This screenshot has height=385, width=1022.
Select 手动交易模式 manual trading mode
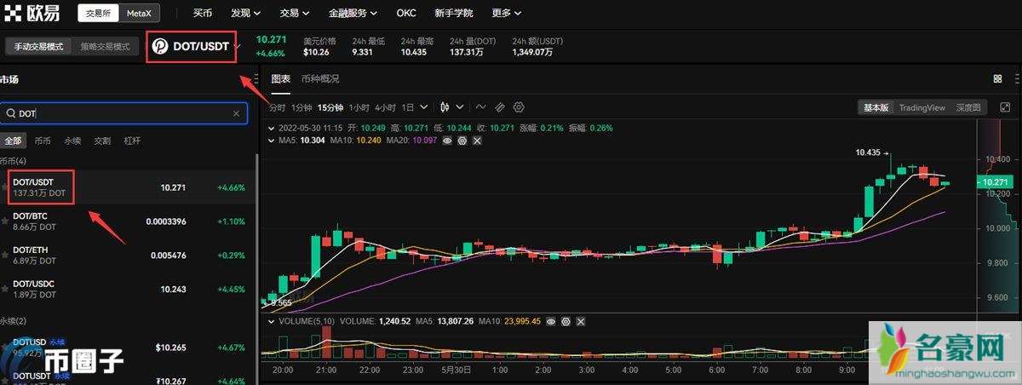[x=39, y=47]
